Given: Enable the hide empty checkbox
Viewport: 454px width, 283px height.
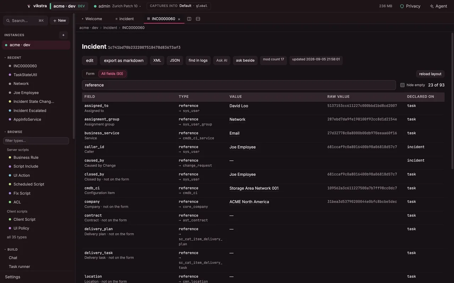Looking at the screenshot, I should pyautogui.click(x=402, y=85).
